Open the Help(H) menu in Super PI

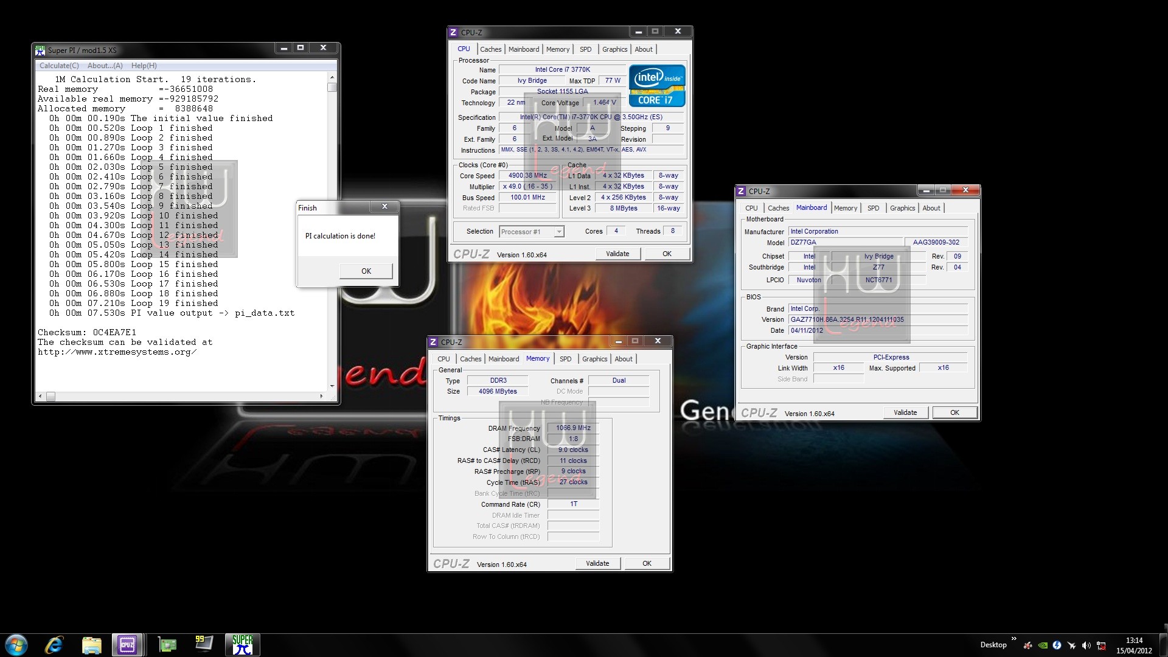(144, 66)
